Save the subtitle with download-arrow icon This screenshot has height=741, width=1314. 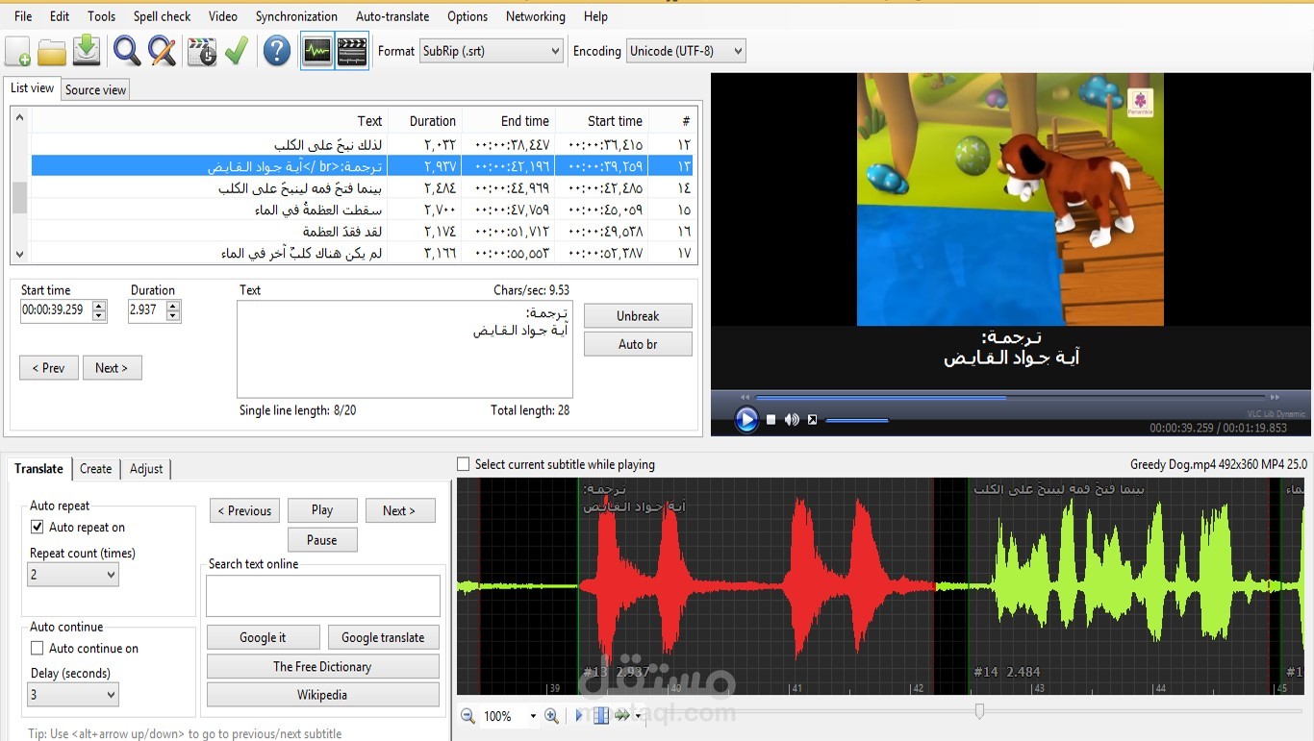pyautogui.click(x=87, y=51)
